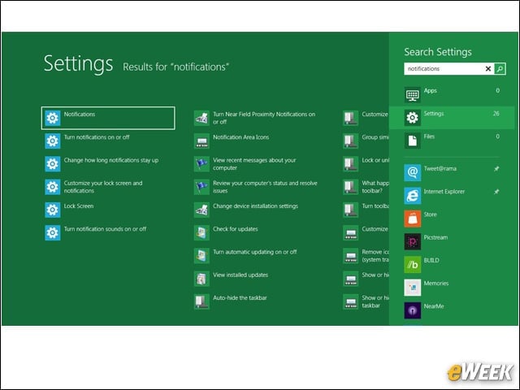The image size is (520, 390).
Task: Select the Settings category with 26 results
Action: point(452,117)
